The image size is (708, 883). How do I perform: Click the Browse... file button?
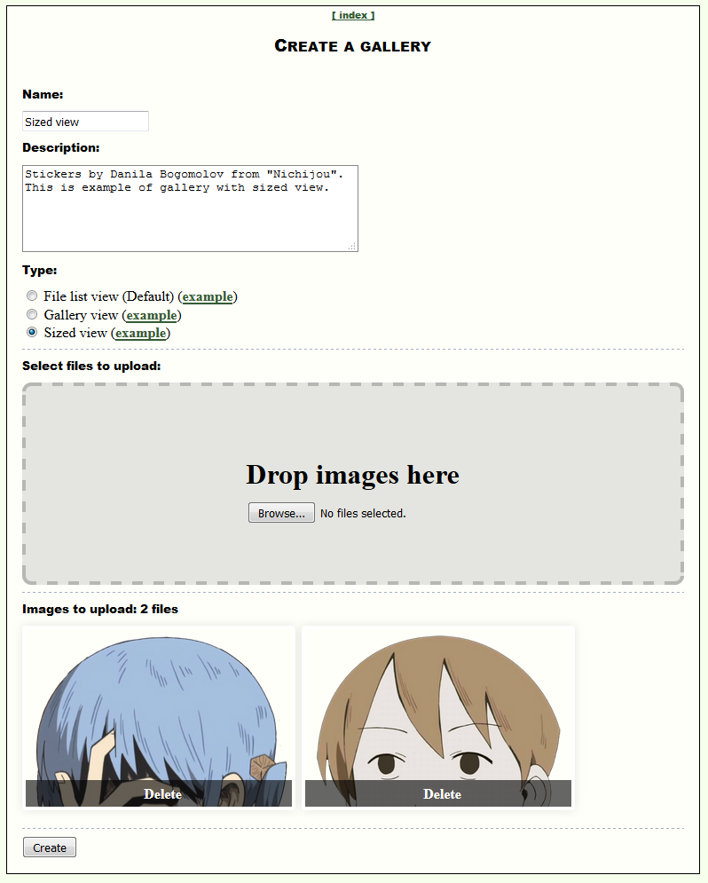coord(281,513)
